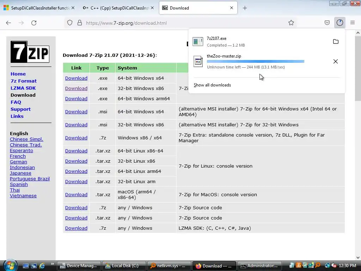Open the netkvm.sys taskbar window
Viewport: 361px width, 271px height.
(169, 266)
